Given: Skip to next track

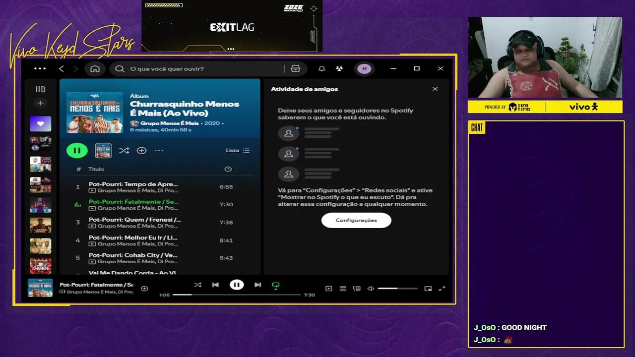Looking at the screenshot, I should click(x=257, y=285).
